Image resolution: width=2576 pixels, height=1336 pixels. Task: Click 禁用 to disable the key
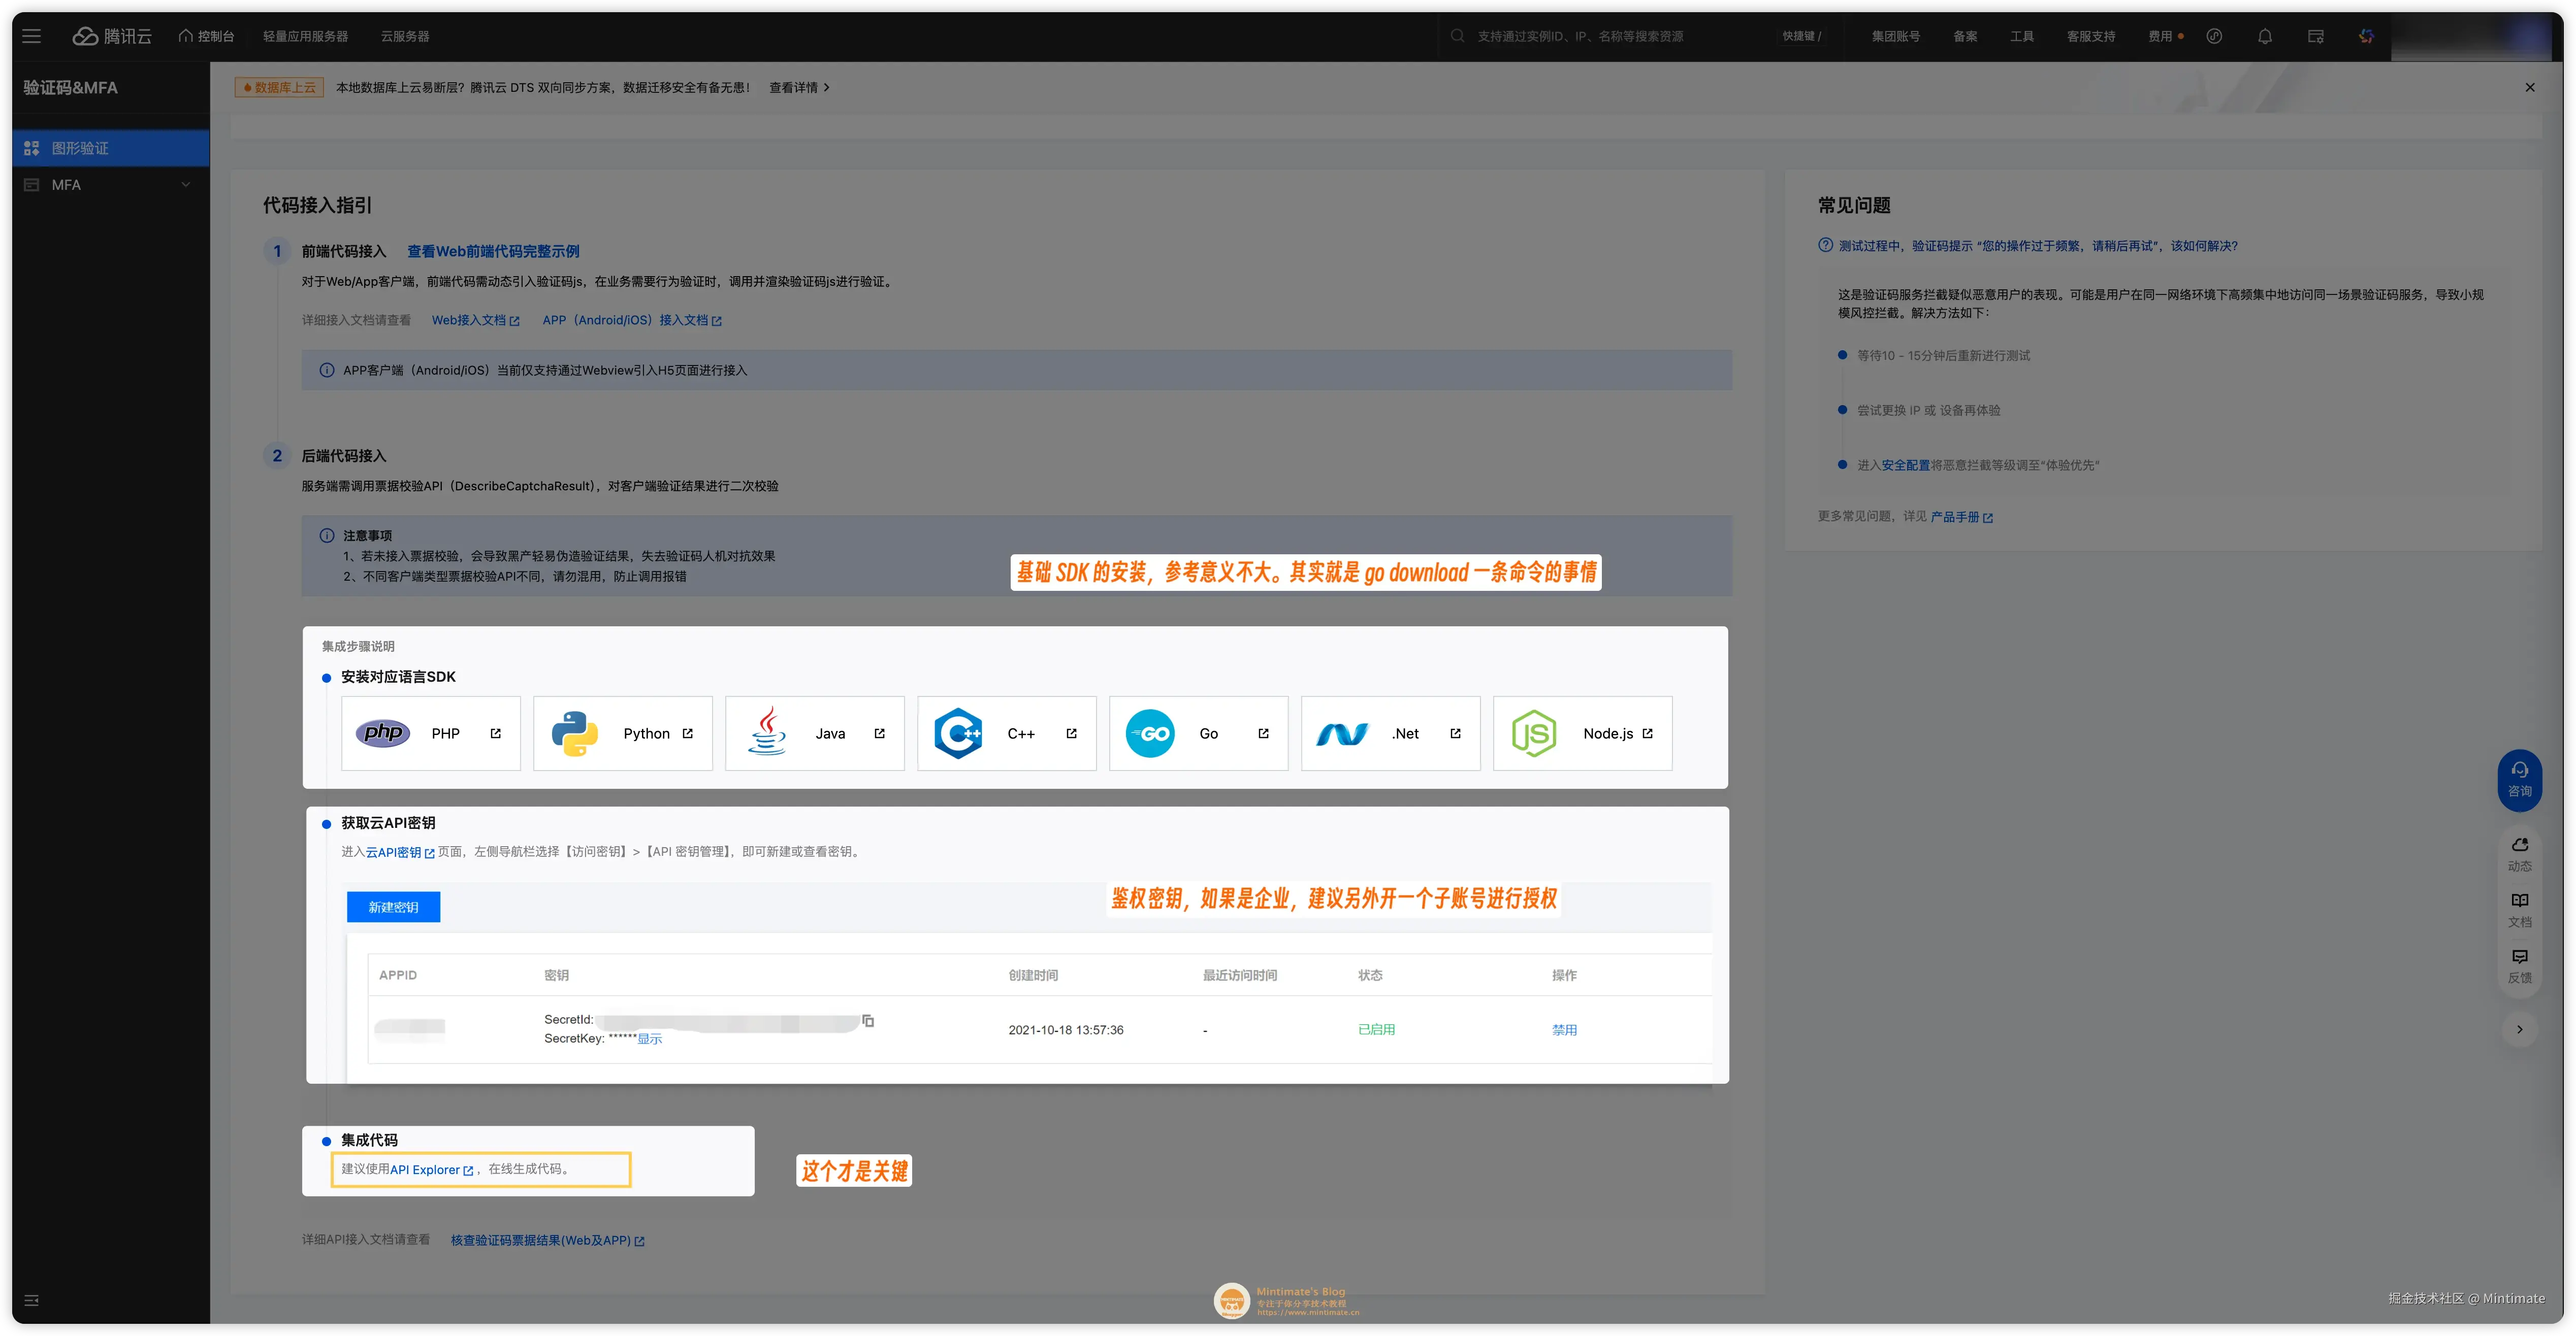[x=1564, y=1030]
